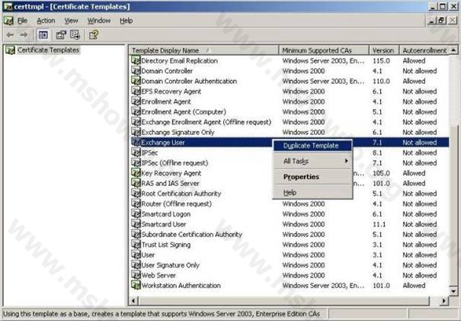Click the Web Server template icon
Viewport: 461px width, 321px height.
tap(136, 275)
